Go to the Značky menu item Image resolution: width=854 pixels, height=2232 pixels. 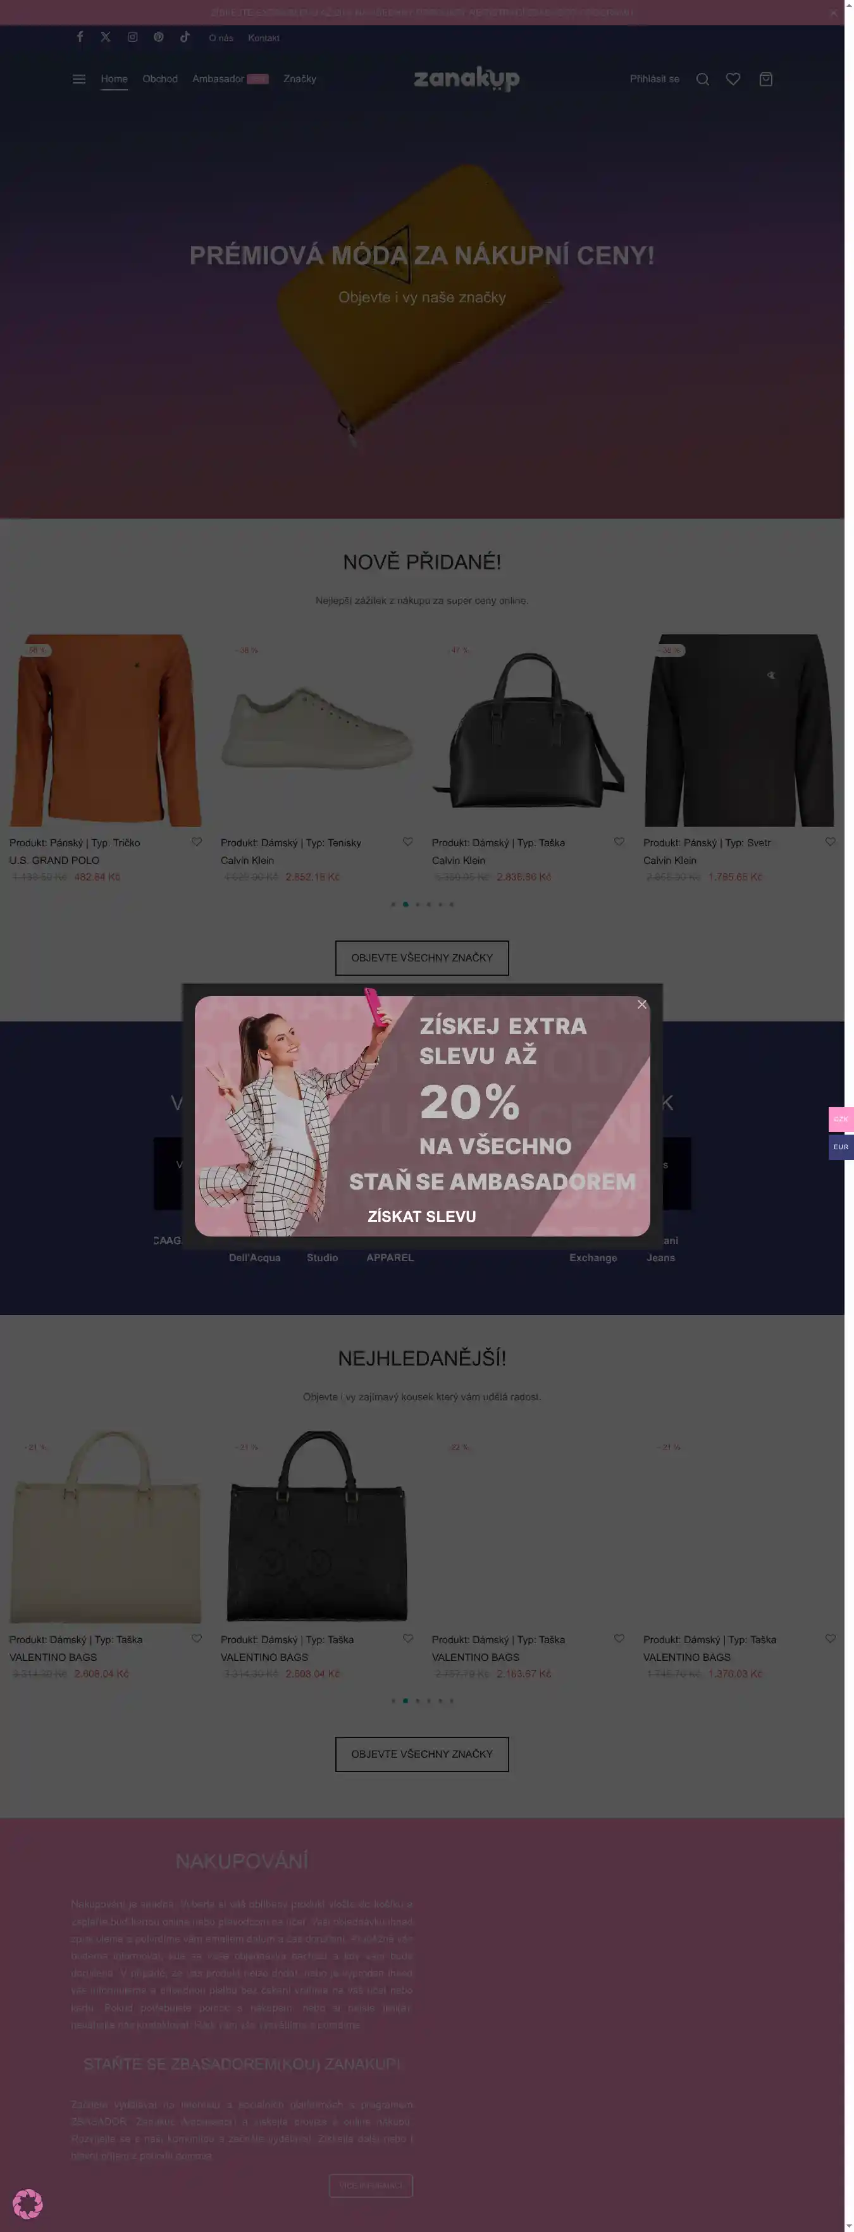pyautogui.click(x=300, y=79)
